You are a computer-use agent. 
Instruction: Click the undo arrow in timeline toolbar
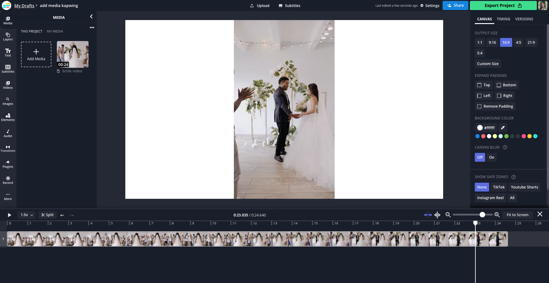pyautogui.click(x=62, y=215)
